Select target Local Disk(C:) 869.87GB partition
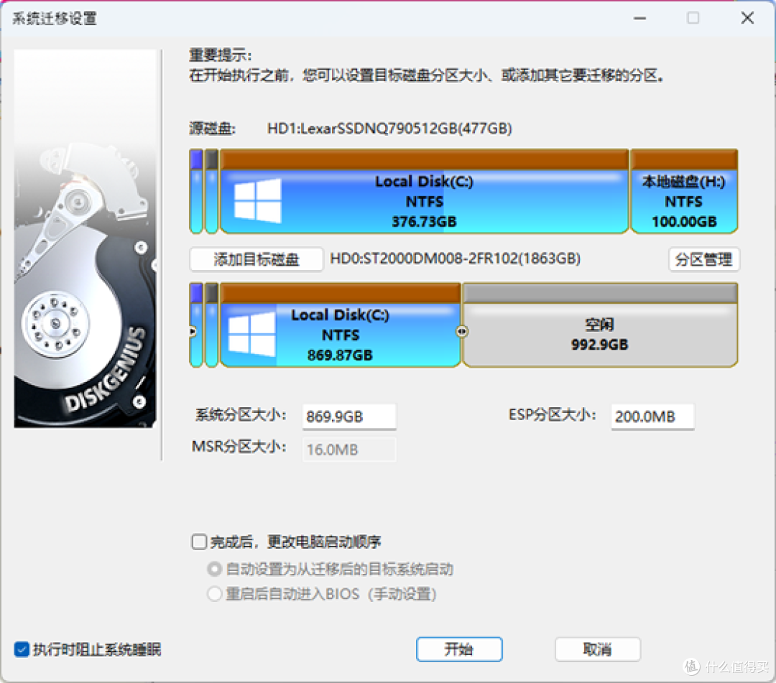The image size is (776, 683). (341, 325)
